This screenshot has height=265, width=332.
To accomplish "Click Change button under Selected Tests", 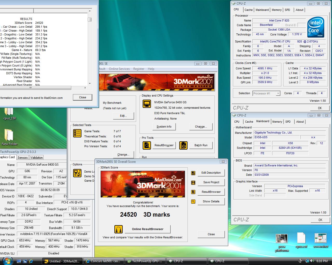I will 123,155.
